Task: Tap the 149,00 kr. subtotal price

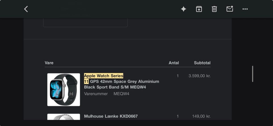Action: click(x=202, y=116)
